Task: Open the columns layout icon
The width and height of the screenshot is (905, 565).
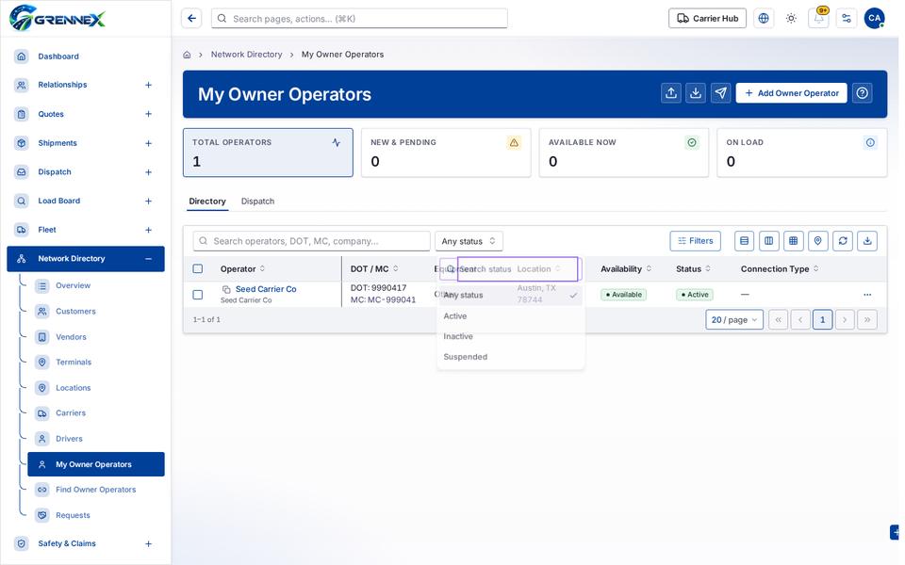Action: pos(769,241)
